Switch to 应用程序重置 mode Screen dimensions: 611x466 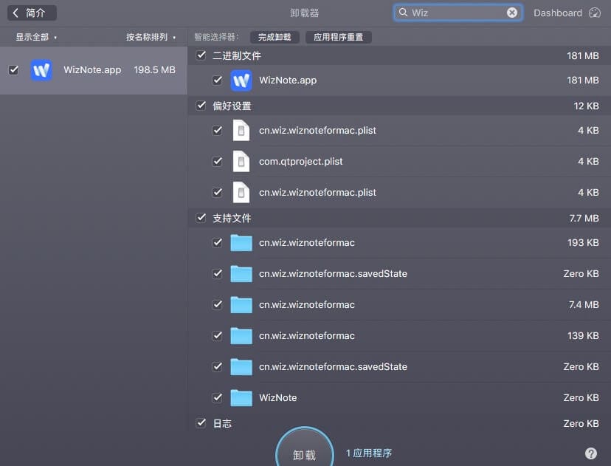pos(339,36)
